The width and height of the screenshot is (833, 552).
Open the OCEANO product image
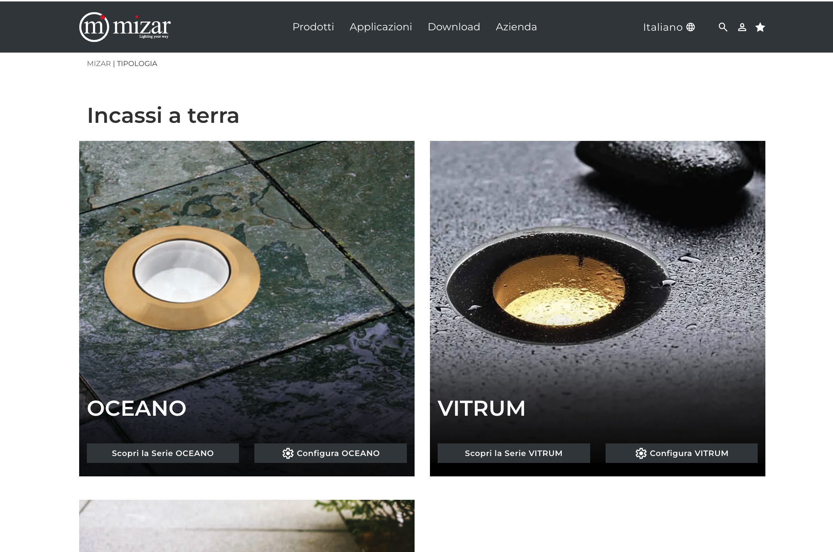tap(247, 269)
